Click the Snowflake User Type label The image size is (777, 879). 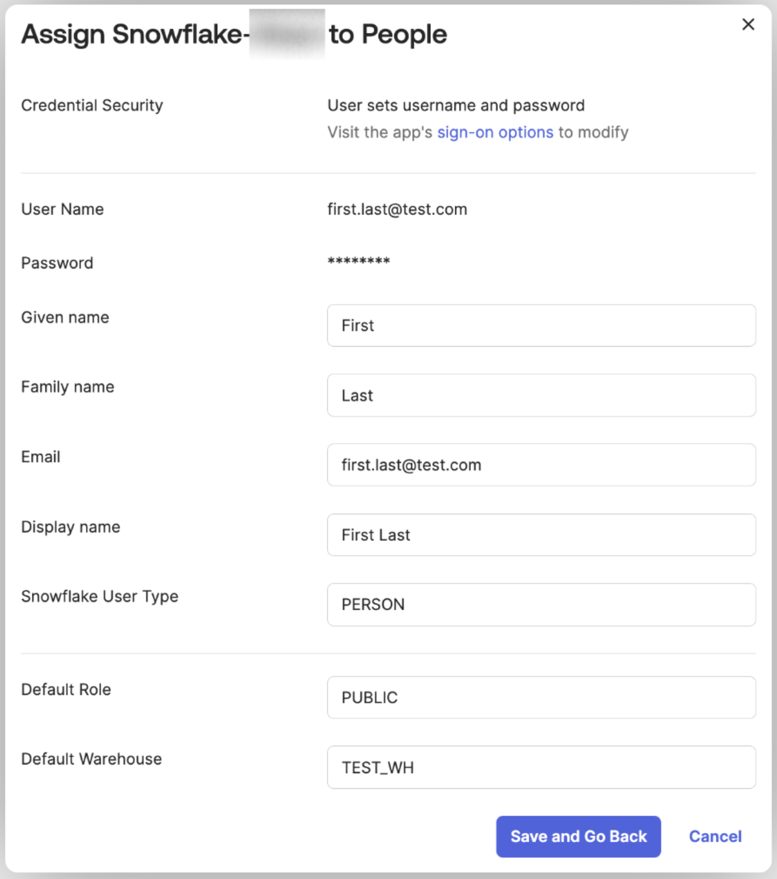100,596
